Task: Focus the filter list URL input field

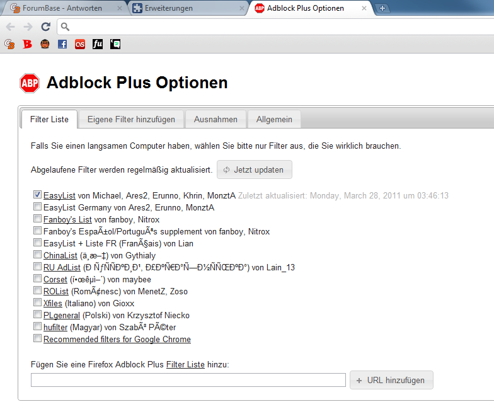Action: point(188,380)
